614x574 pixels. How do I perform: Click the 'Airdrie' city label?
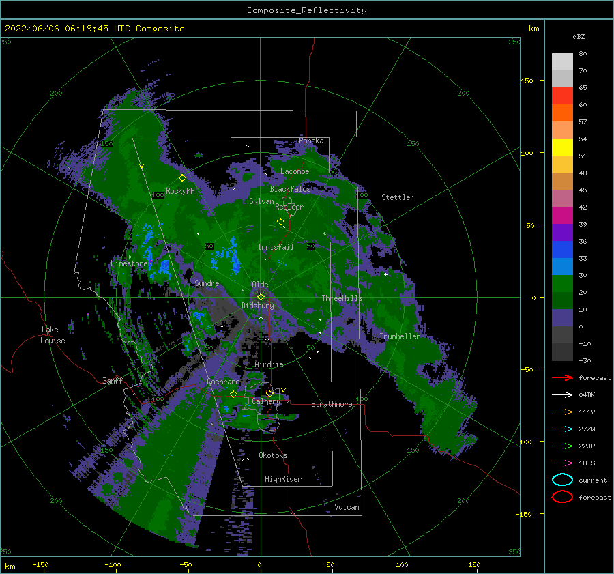[x=269, y=364]
